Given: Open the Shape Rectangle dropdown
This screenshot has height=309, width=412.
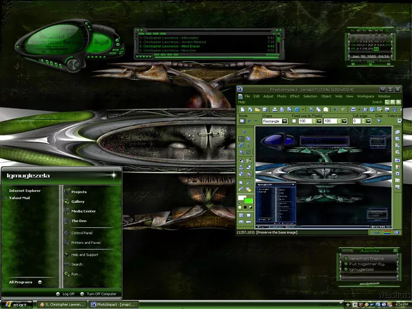Looking at the screenshot, I should (285, 121).
